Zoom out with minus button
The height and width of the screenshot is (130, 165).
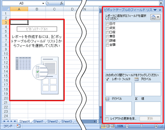pos(127,126)
